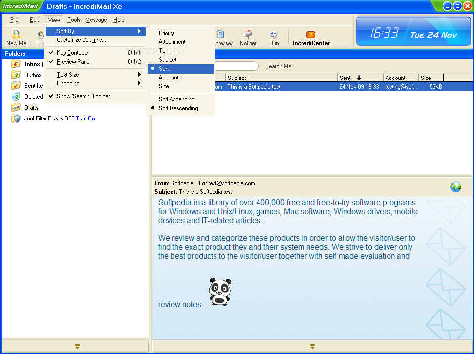Expand the Encoding submenu
Screen dimensions: 474x354
coord(96,83)
